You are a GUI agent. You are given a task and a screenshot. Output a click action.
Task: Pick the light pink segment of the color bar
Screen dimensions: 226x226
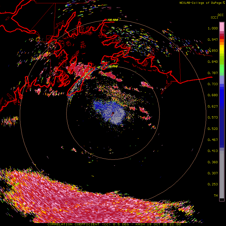tap(222, 27)
